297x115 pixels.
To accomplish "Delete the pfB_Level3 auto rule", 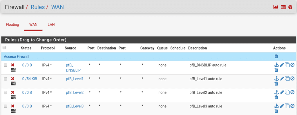I will 276,111.
